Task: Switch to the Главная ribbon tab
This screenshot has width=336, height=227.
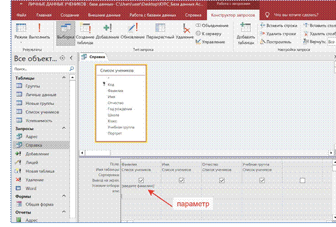Action: click(44, 15)
